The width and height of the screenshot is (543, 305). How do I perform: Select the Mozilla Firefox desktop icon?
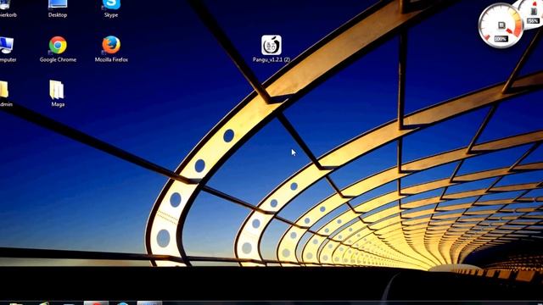111,45
